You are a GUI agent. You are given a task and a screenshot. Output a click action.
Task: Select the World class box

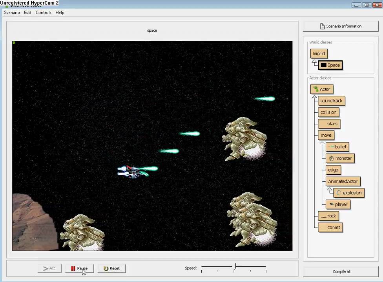[319, 54]
